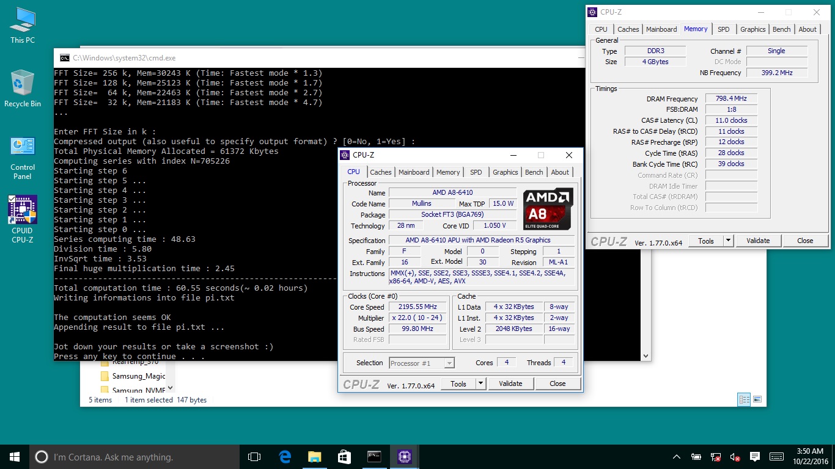Click the DDR3 memory Type value

tap(655, 51)
